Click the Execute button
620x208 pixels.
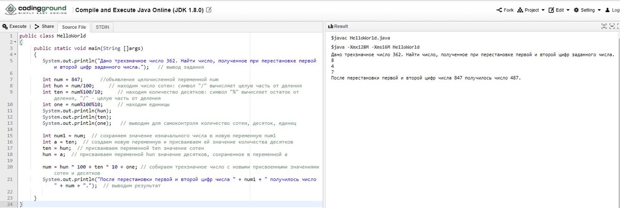point(14,26)
